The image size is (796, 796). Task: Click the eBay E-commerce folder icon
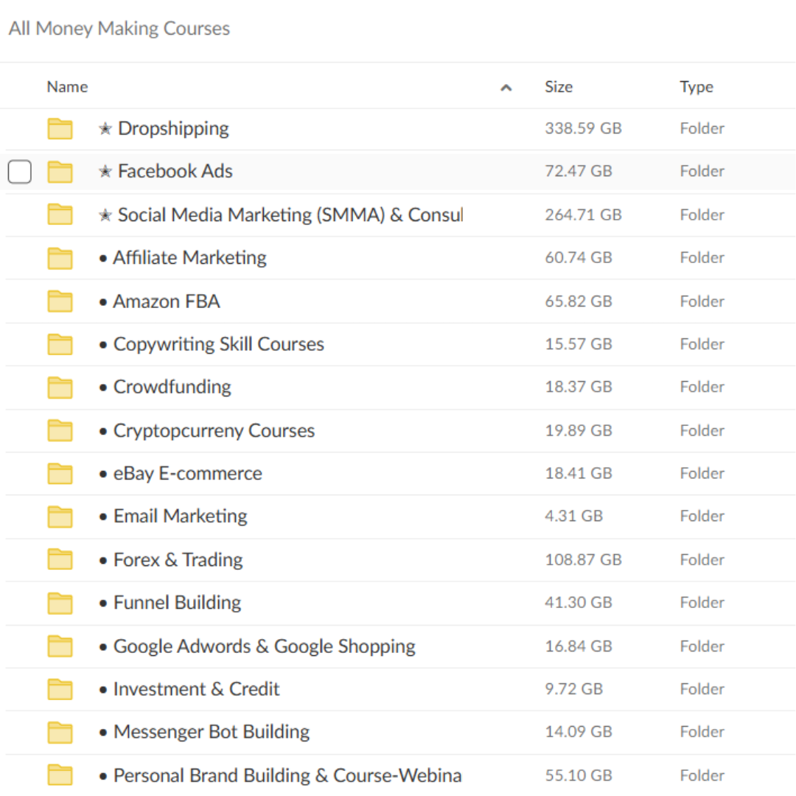(x=60, y=473)
